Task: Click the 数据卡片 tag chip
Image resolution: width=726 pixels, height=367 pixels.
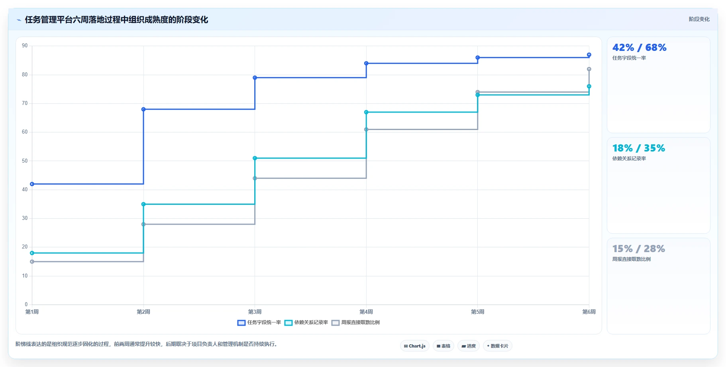Action: click(x=498, y=346)
